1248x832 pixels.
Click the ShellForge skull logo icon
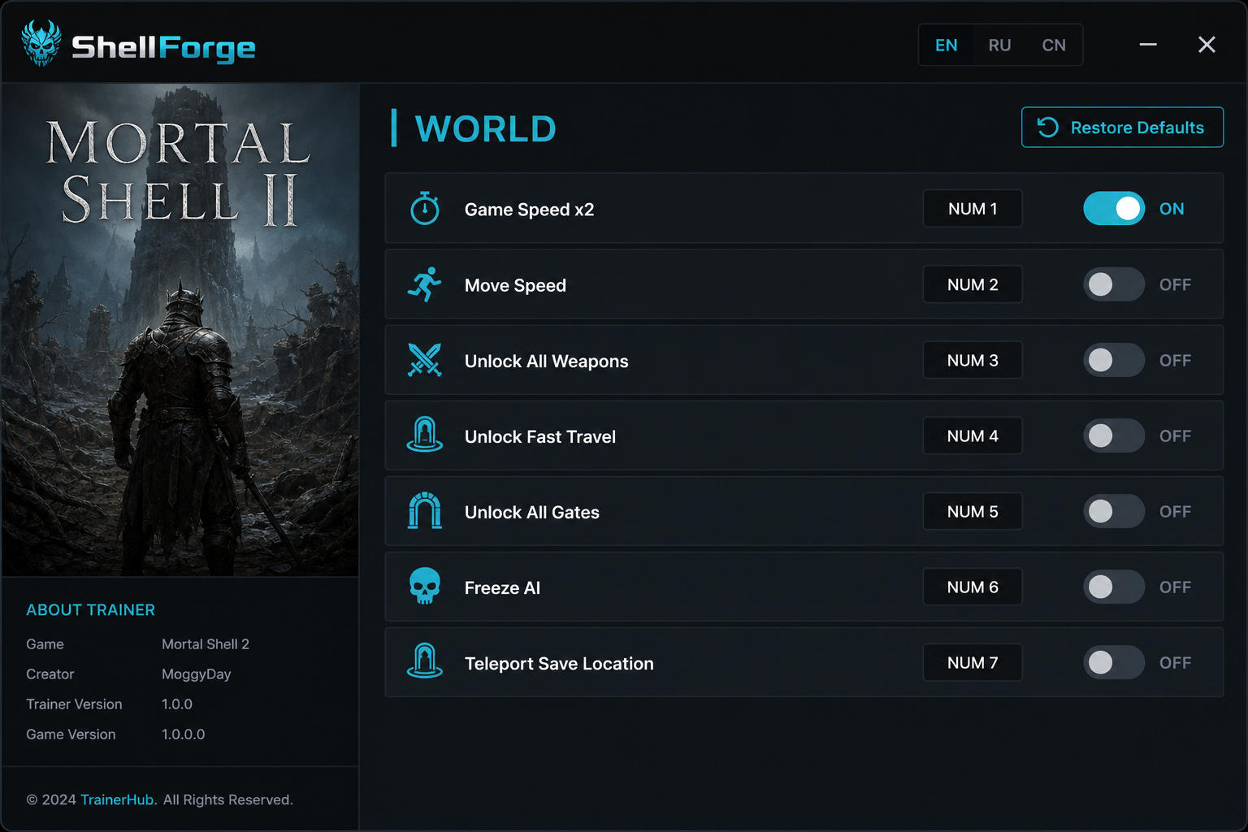click(x=41, y=44)
